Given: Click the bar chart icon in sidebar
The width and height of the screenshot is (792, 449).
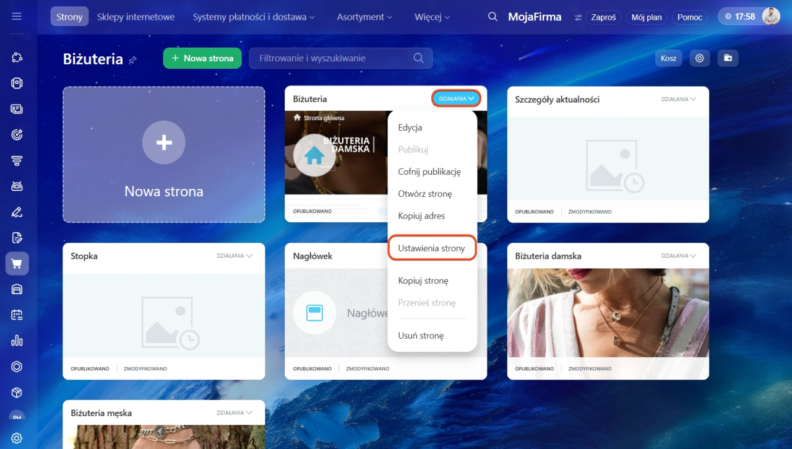Looking at the screenshot, I should coord(17,341).
